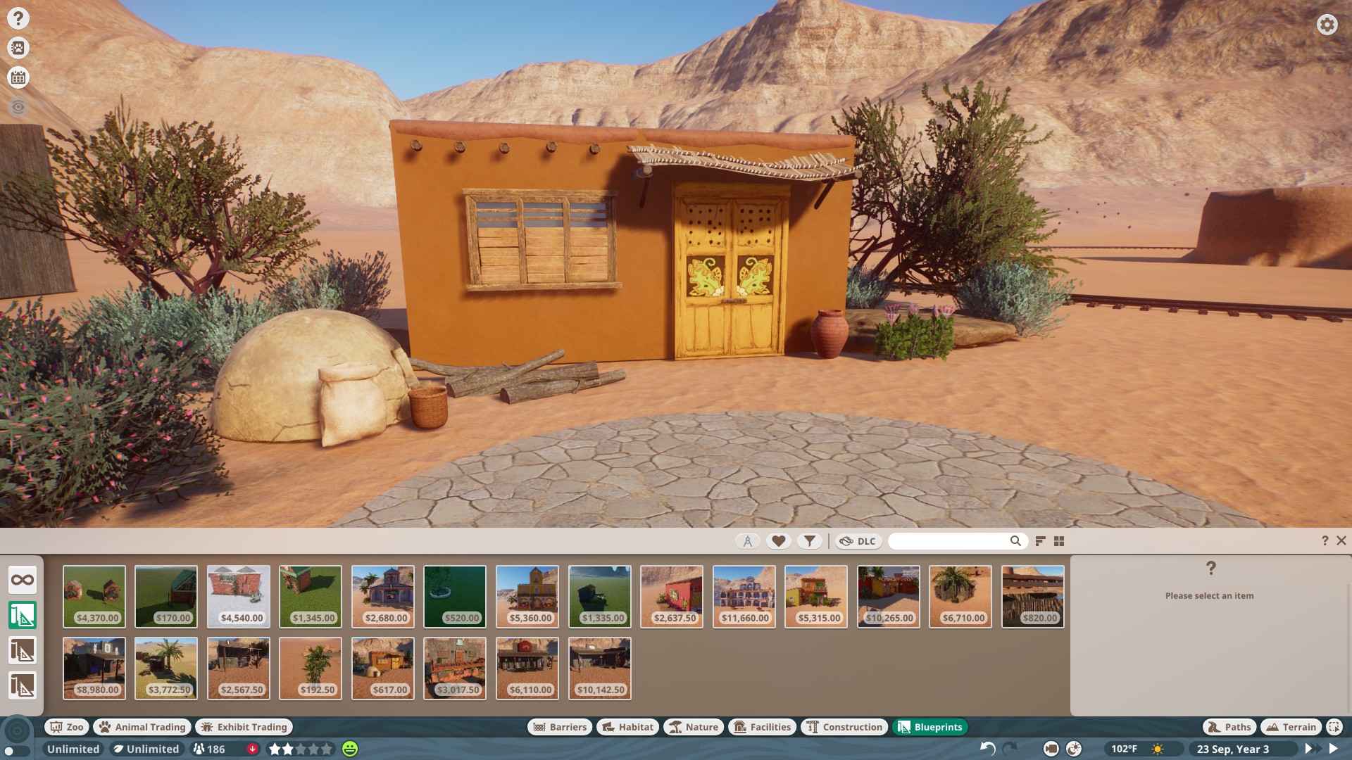Toggle the view mode eye icon

[18, 107]
